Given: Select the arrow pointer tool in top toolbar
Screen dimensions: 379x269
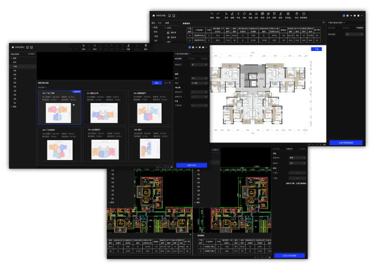Looking at the screenshot, I should (x=227, y=14).
